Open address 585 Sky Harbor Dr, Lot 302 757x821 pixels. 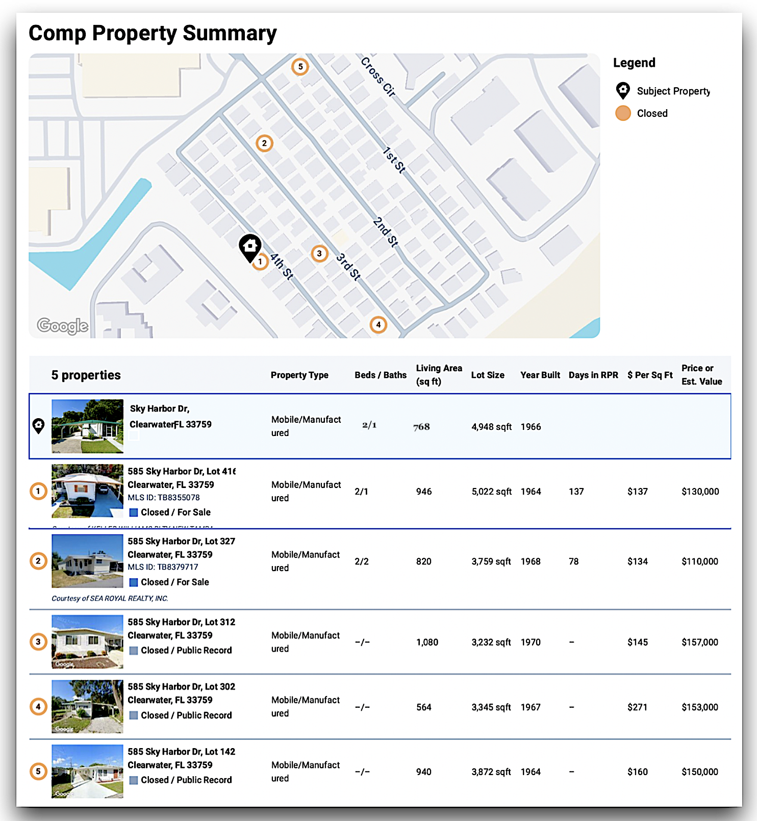182,687
